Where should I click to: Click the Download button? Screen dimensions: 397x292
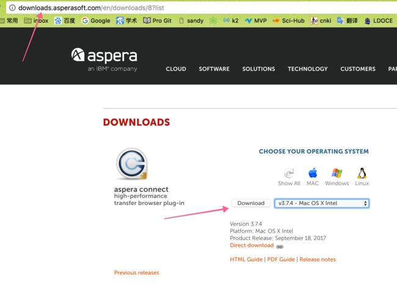pyautogui.click(x=251, y=203)
